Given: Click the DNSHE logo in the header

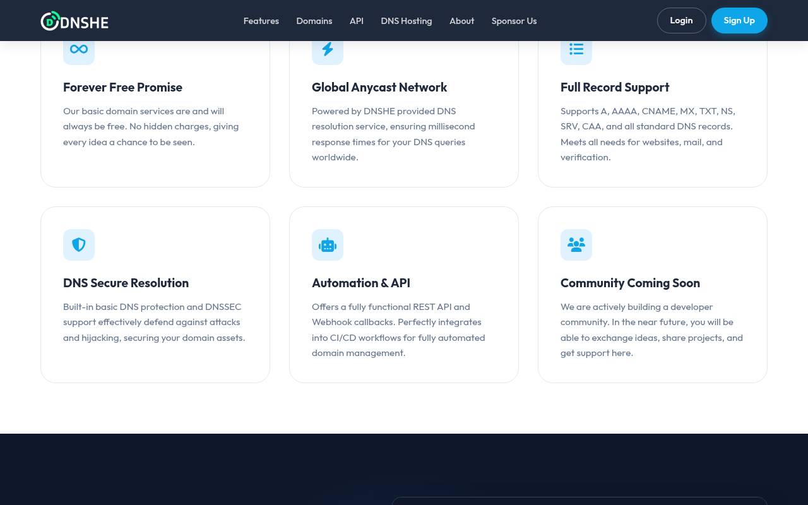Looking at the screenshot, I should tap(74, 21).
